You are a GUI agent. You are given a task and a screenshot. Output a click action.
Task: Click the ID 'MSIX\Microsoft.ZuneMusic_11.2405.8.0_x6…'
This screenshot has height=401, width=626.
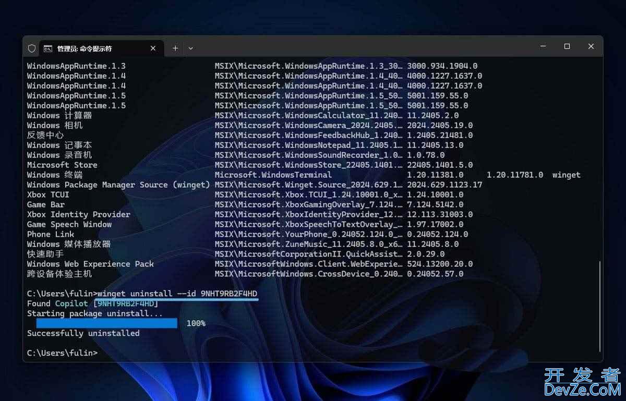(x=309, y=244)
